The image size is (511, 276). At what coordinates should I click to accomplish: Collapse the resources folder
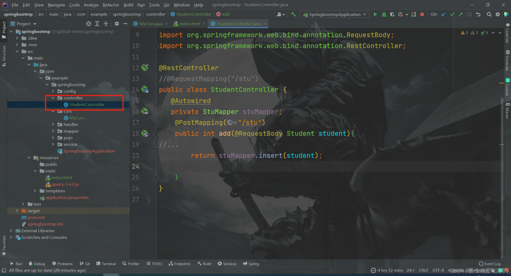(29, 158)
